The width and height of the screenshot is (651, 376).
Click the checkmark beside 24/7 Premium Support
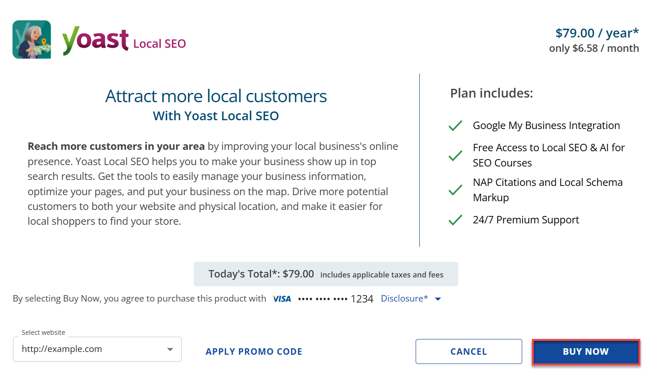tap(455, 220)
